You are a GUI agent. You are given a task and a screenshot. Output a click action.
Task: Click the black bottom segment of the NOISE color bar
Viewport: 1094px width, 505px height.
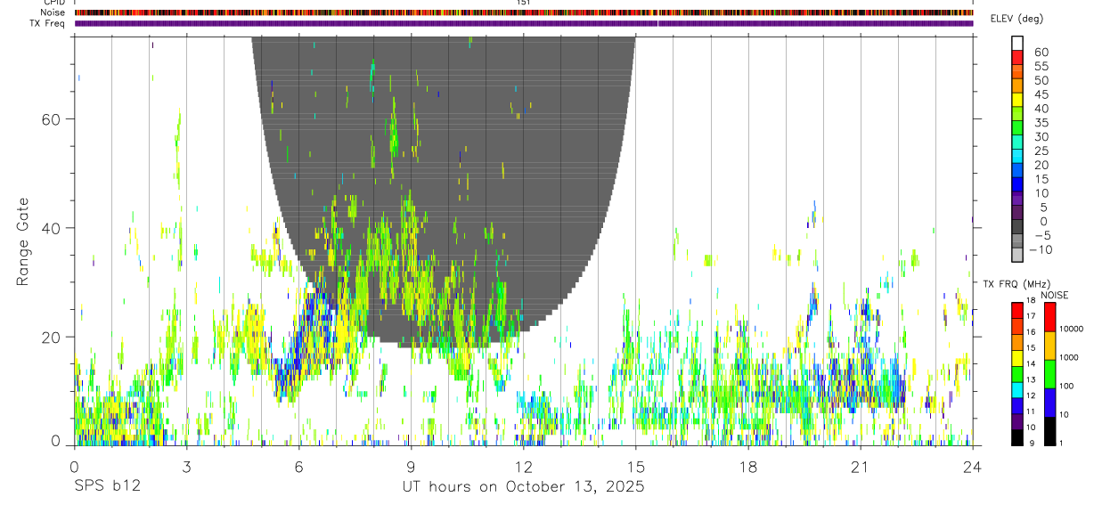(1049, 431)
